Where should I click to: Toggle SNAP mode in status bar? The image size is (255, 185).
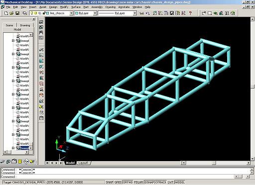[x=110, y=183]
